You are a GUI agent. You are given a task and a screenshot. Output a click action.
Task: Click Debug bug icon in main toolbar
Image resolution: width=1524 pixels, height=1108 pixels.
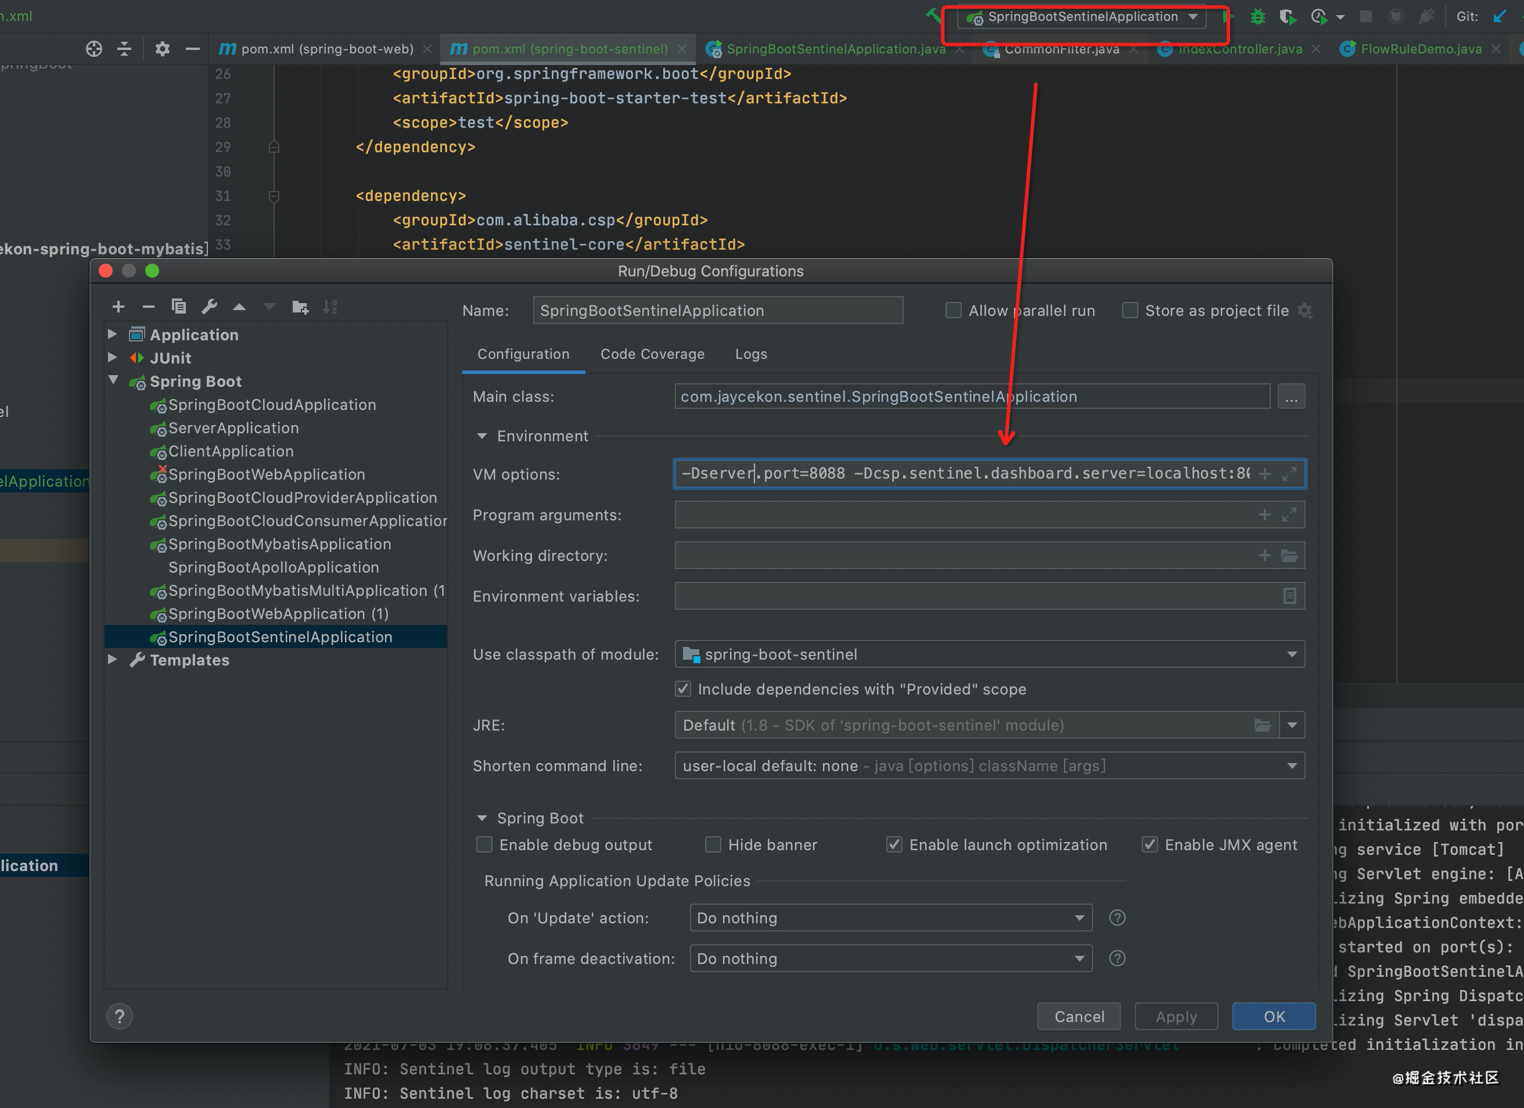click(1257, 17)
